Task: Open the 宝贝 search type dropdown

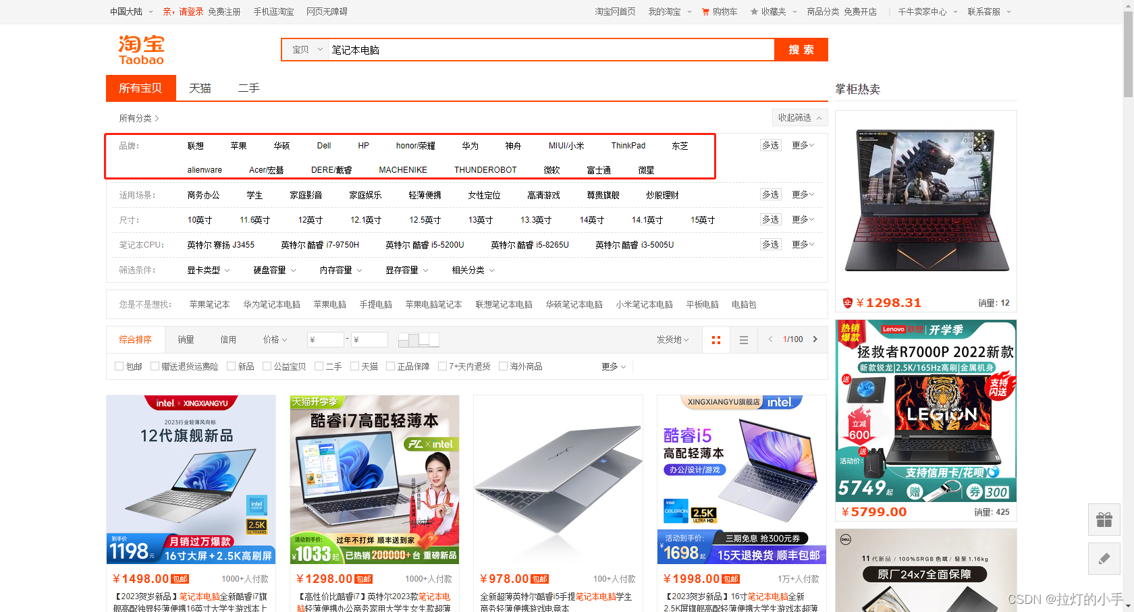Action: pyautogui.click(x=306, y=50)
